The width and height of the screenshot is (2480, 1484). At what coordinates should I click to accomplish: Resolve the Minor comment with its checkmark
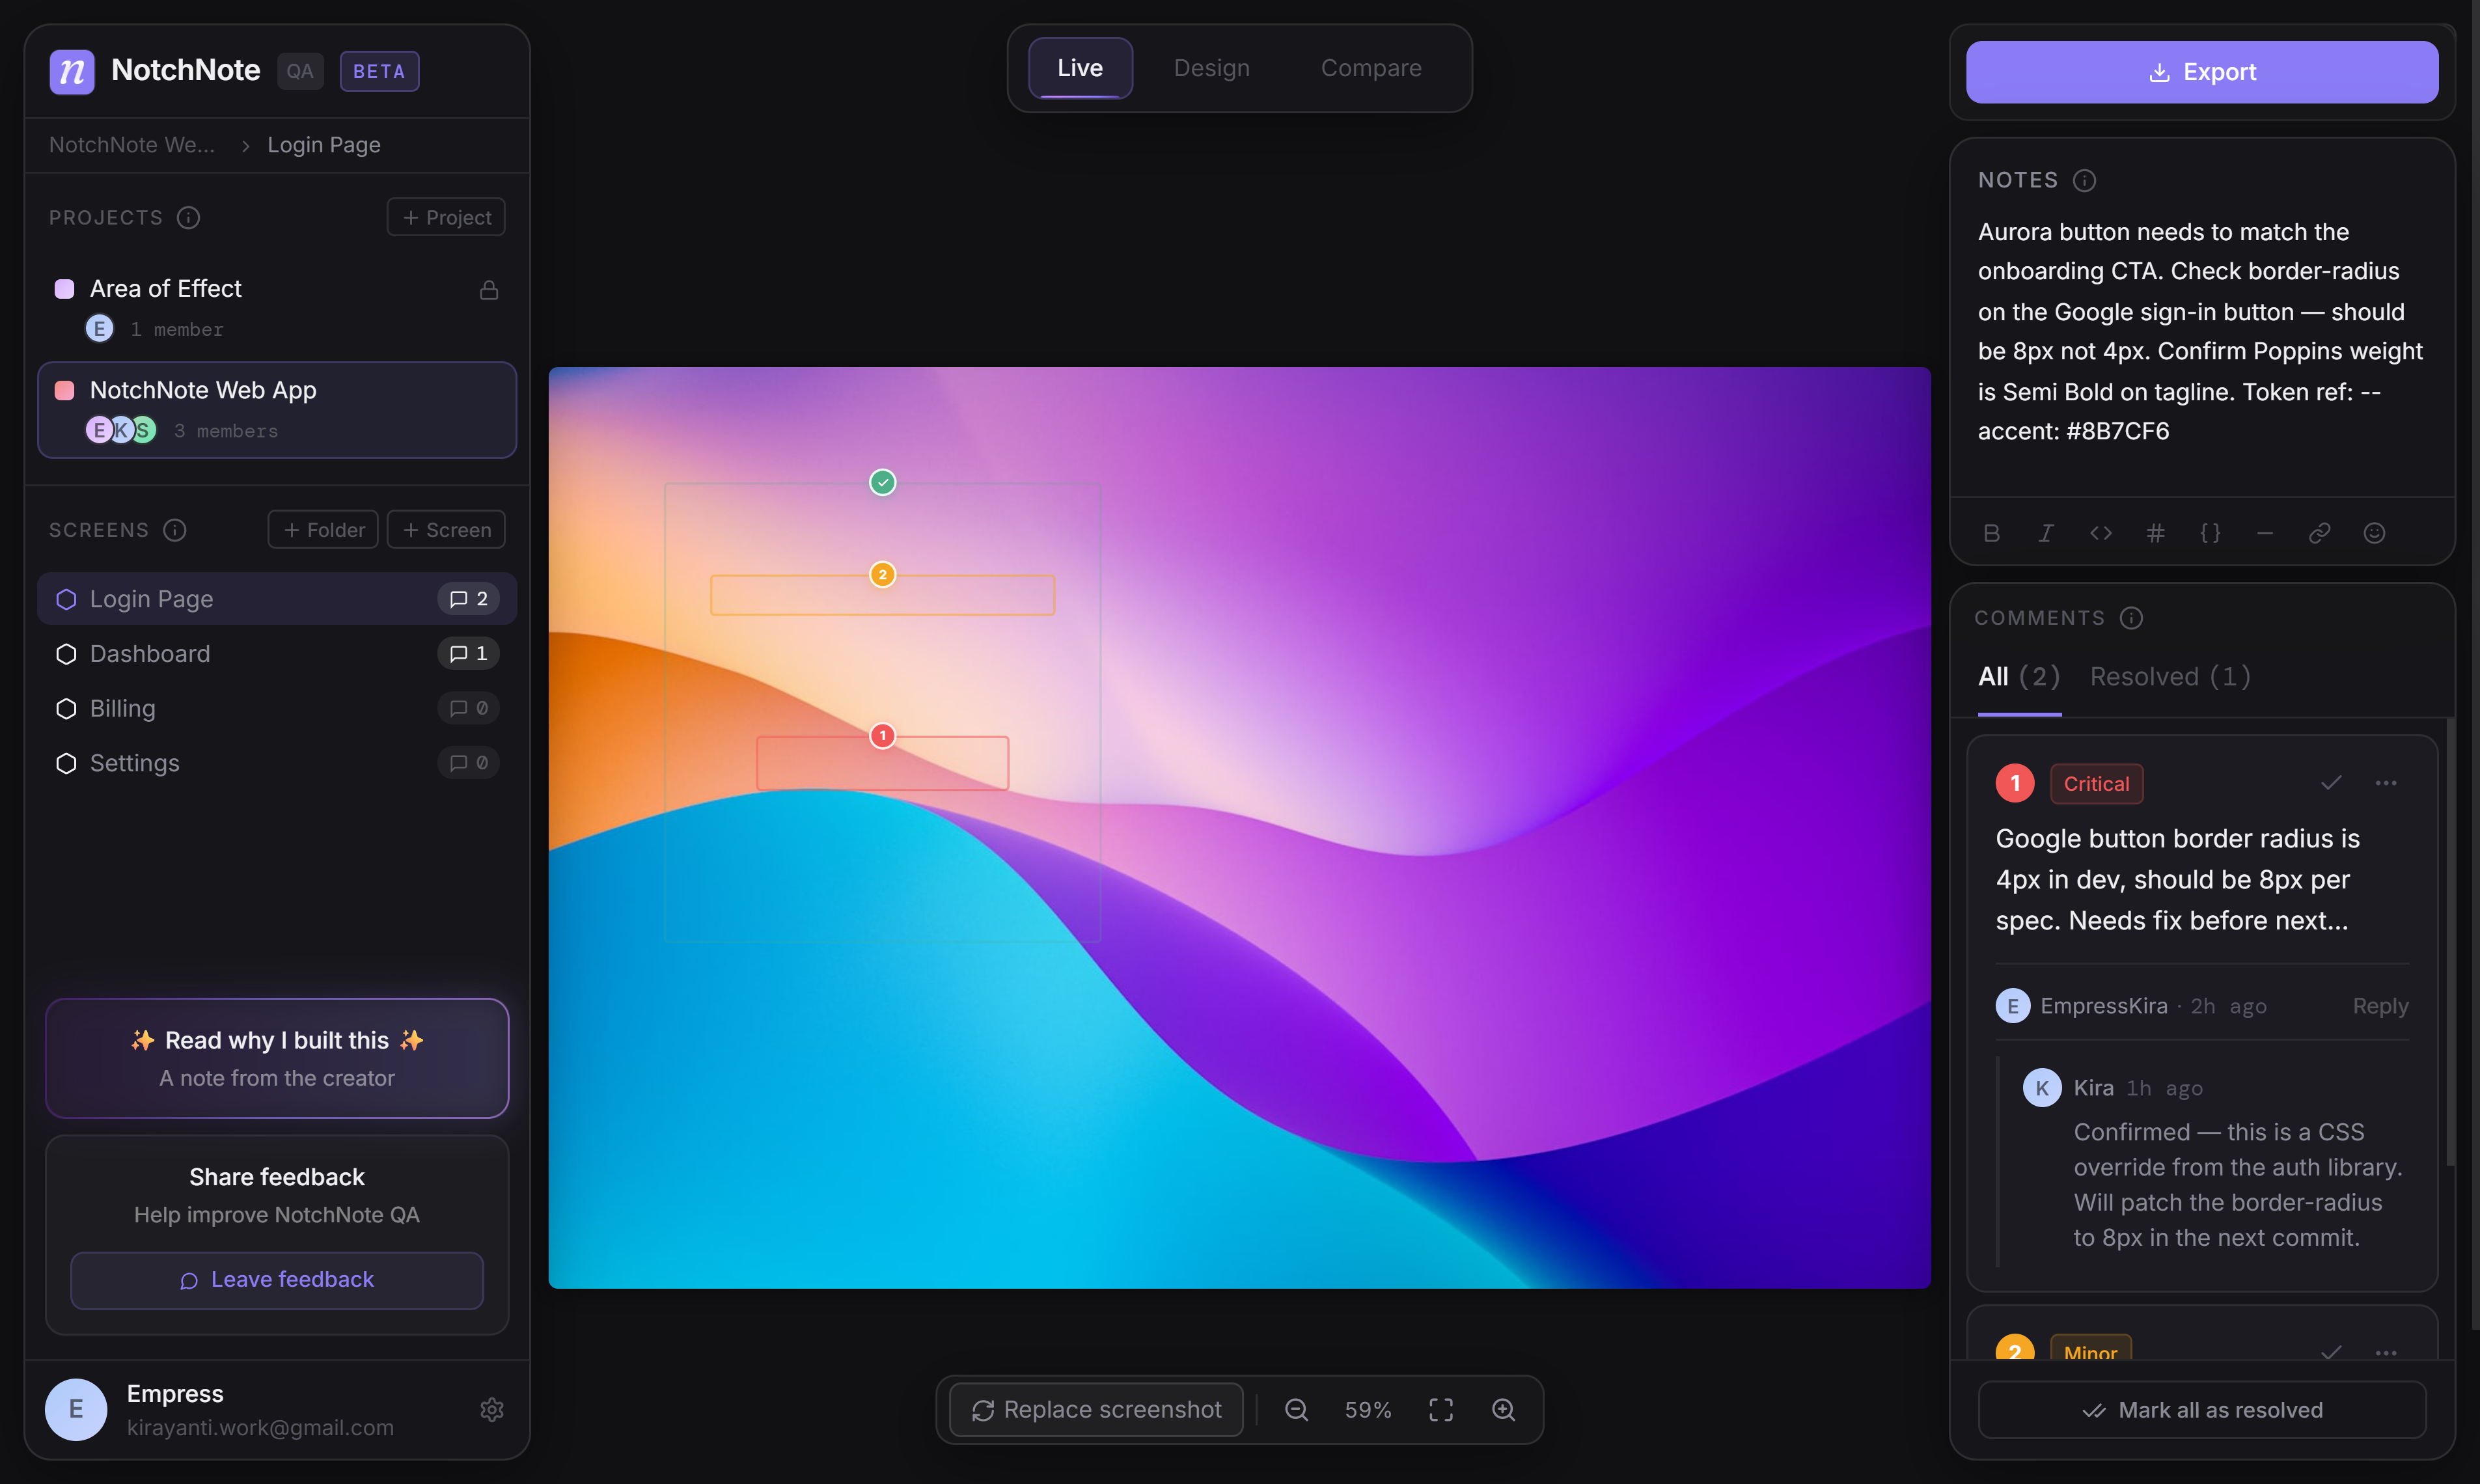2331,1351
